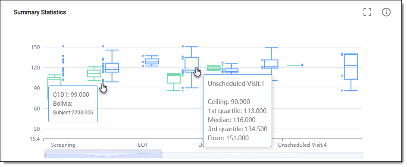Click the Floor: 151.000 tooltip line
Viewport: 407px width, 167px height.
(228, 138)
